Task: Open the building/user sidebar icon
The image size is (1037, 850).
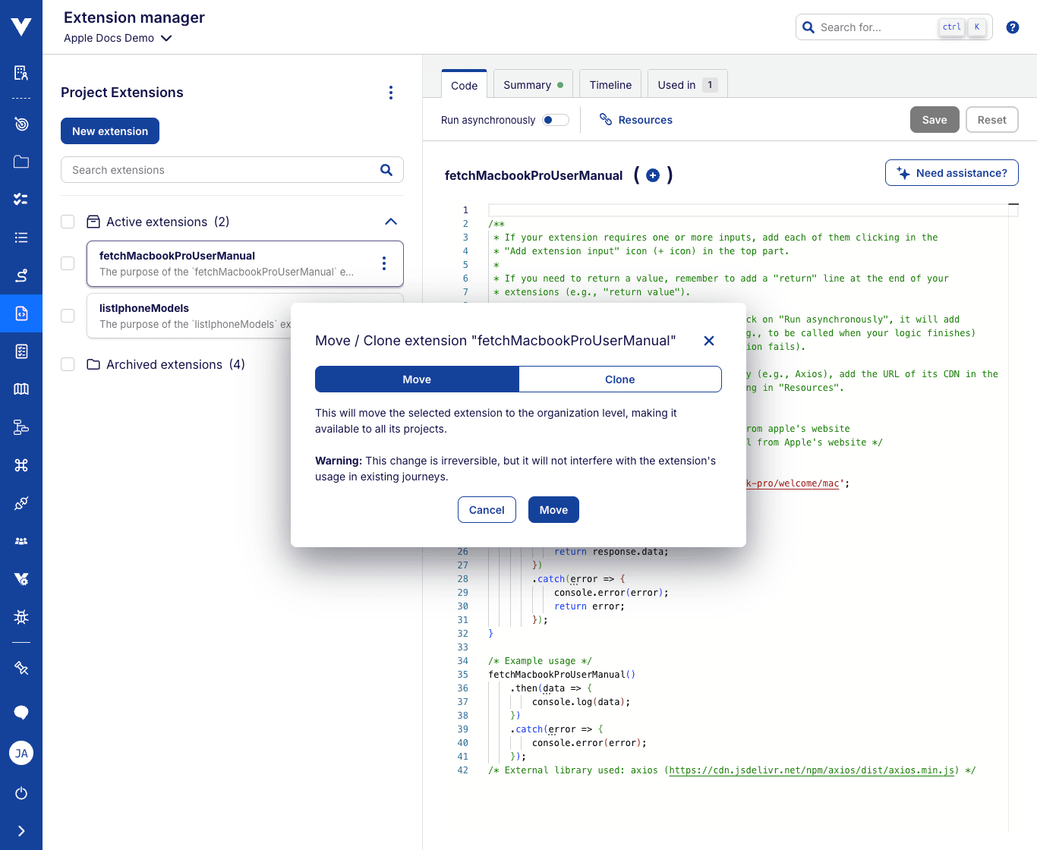Action: [x=21, y=73]
